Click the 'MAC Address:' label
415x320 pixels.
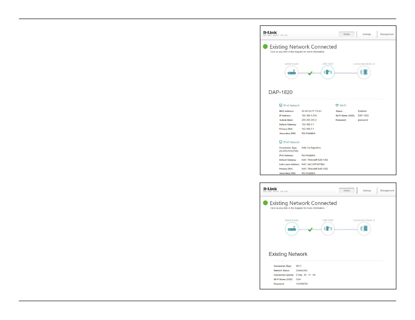point(287,111)
